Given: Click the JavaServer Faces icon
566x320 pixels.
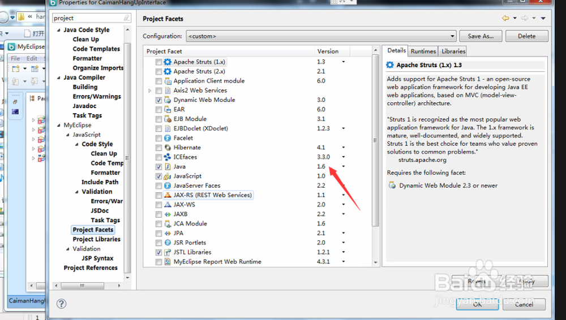Looking at the screenshot, I should point(168,185).
